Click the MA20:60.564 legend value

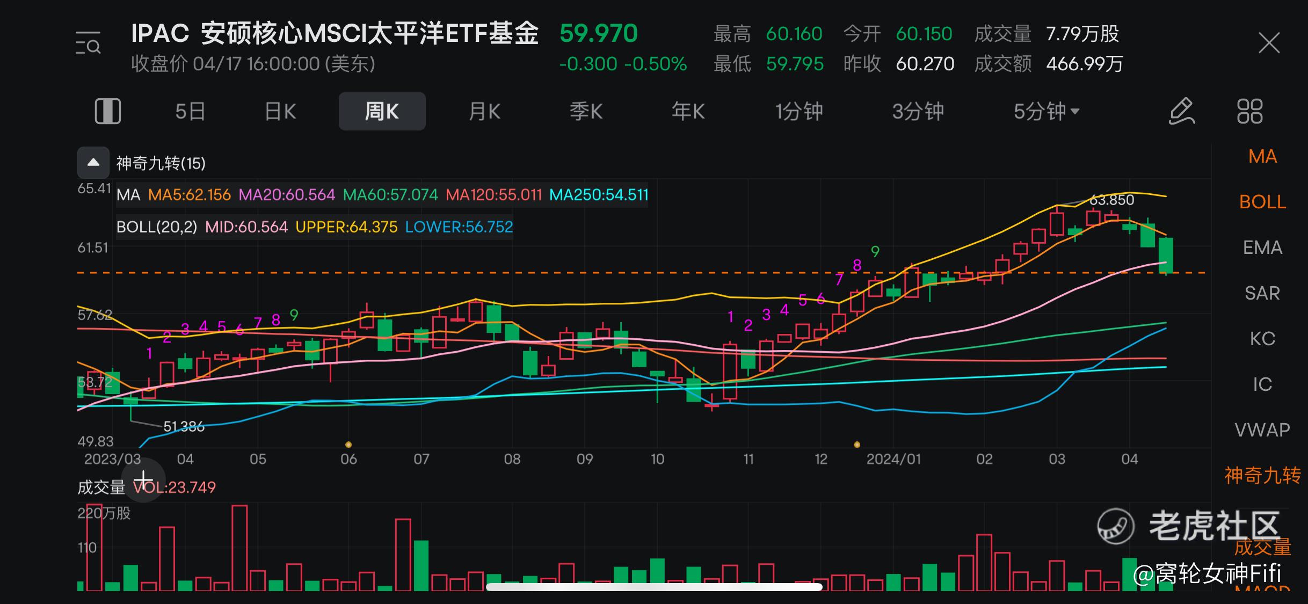(x=287, y=194)
